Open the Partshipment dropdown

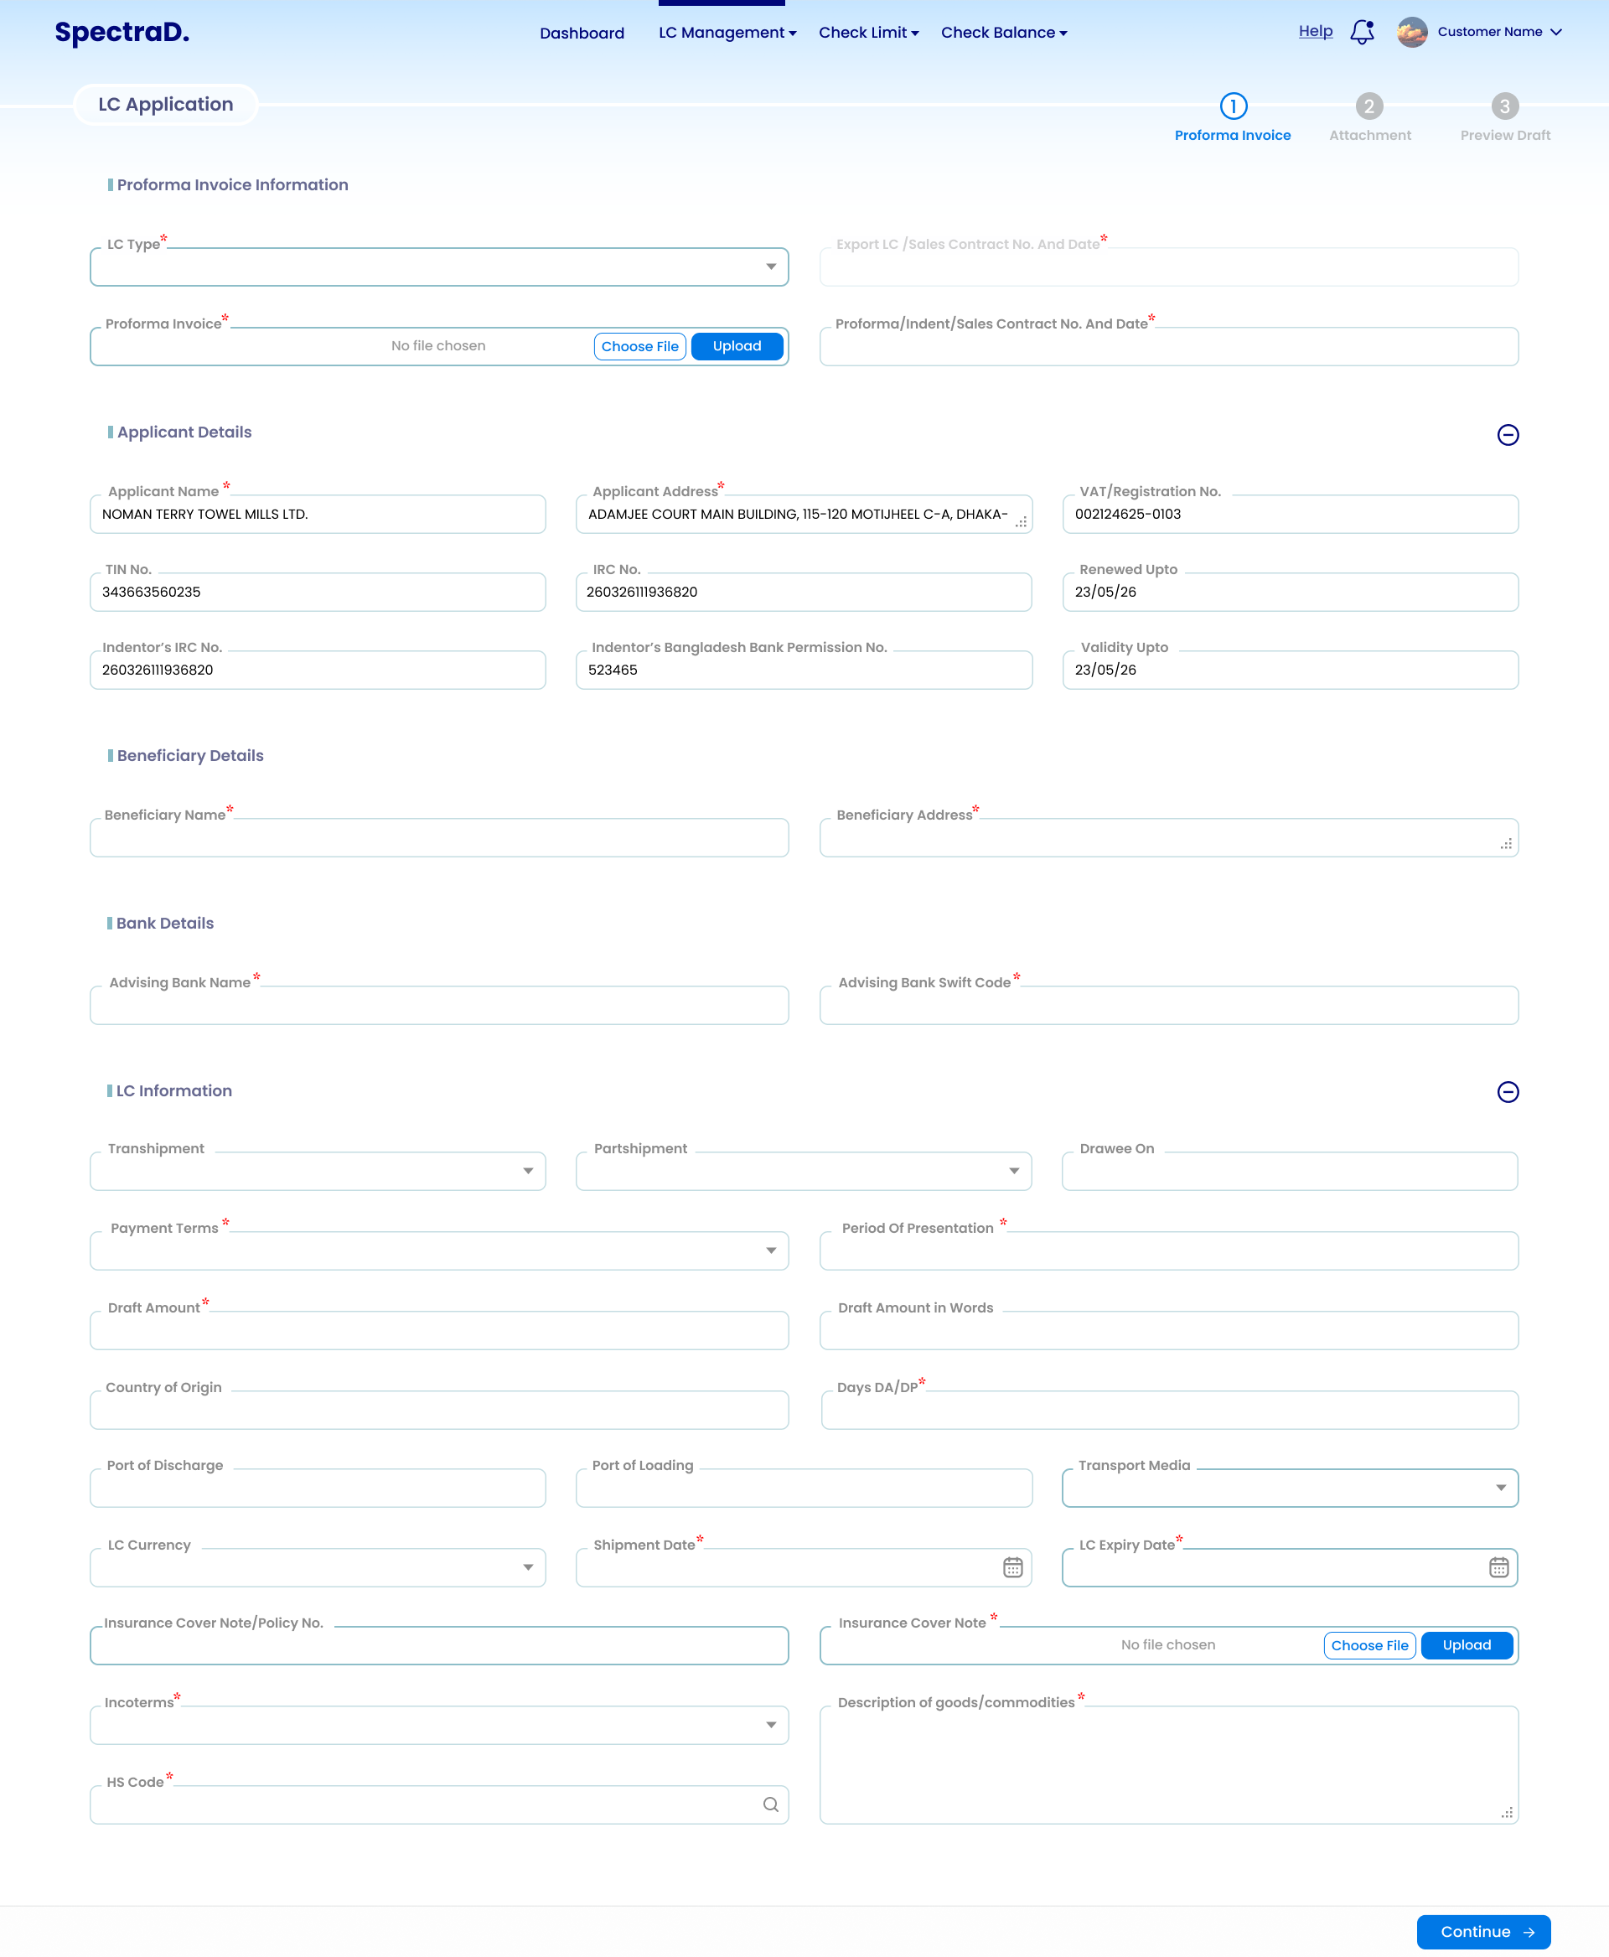point(804,1171)
